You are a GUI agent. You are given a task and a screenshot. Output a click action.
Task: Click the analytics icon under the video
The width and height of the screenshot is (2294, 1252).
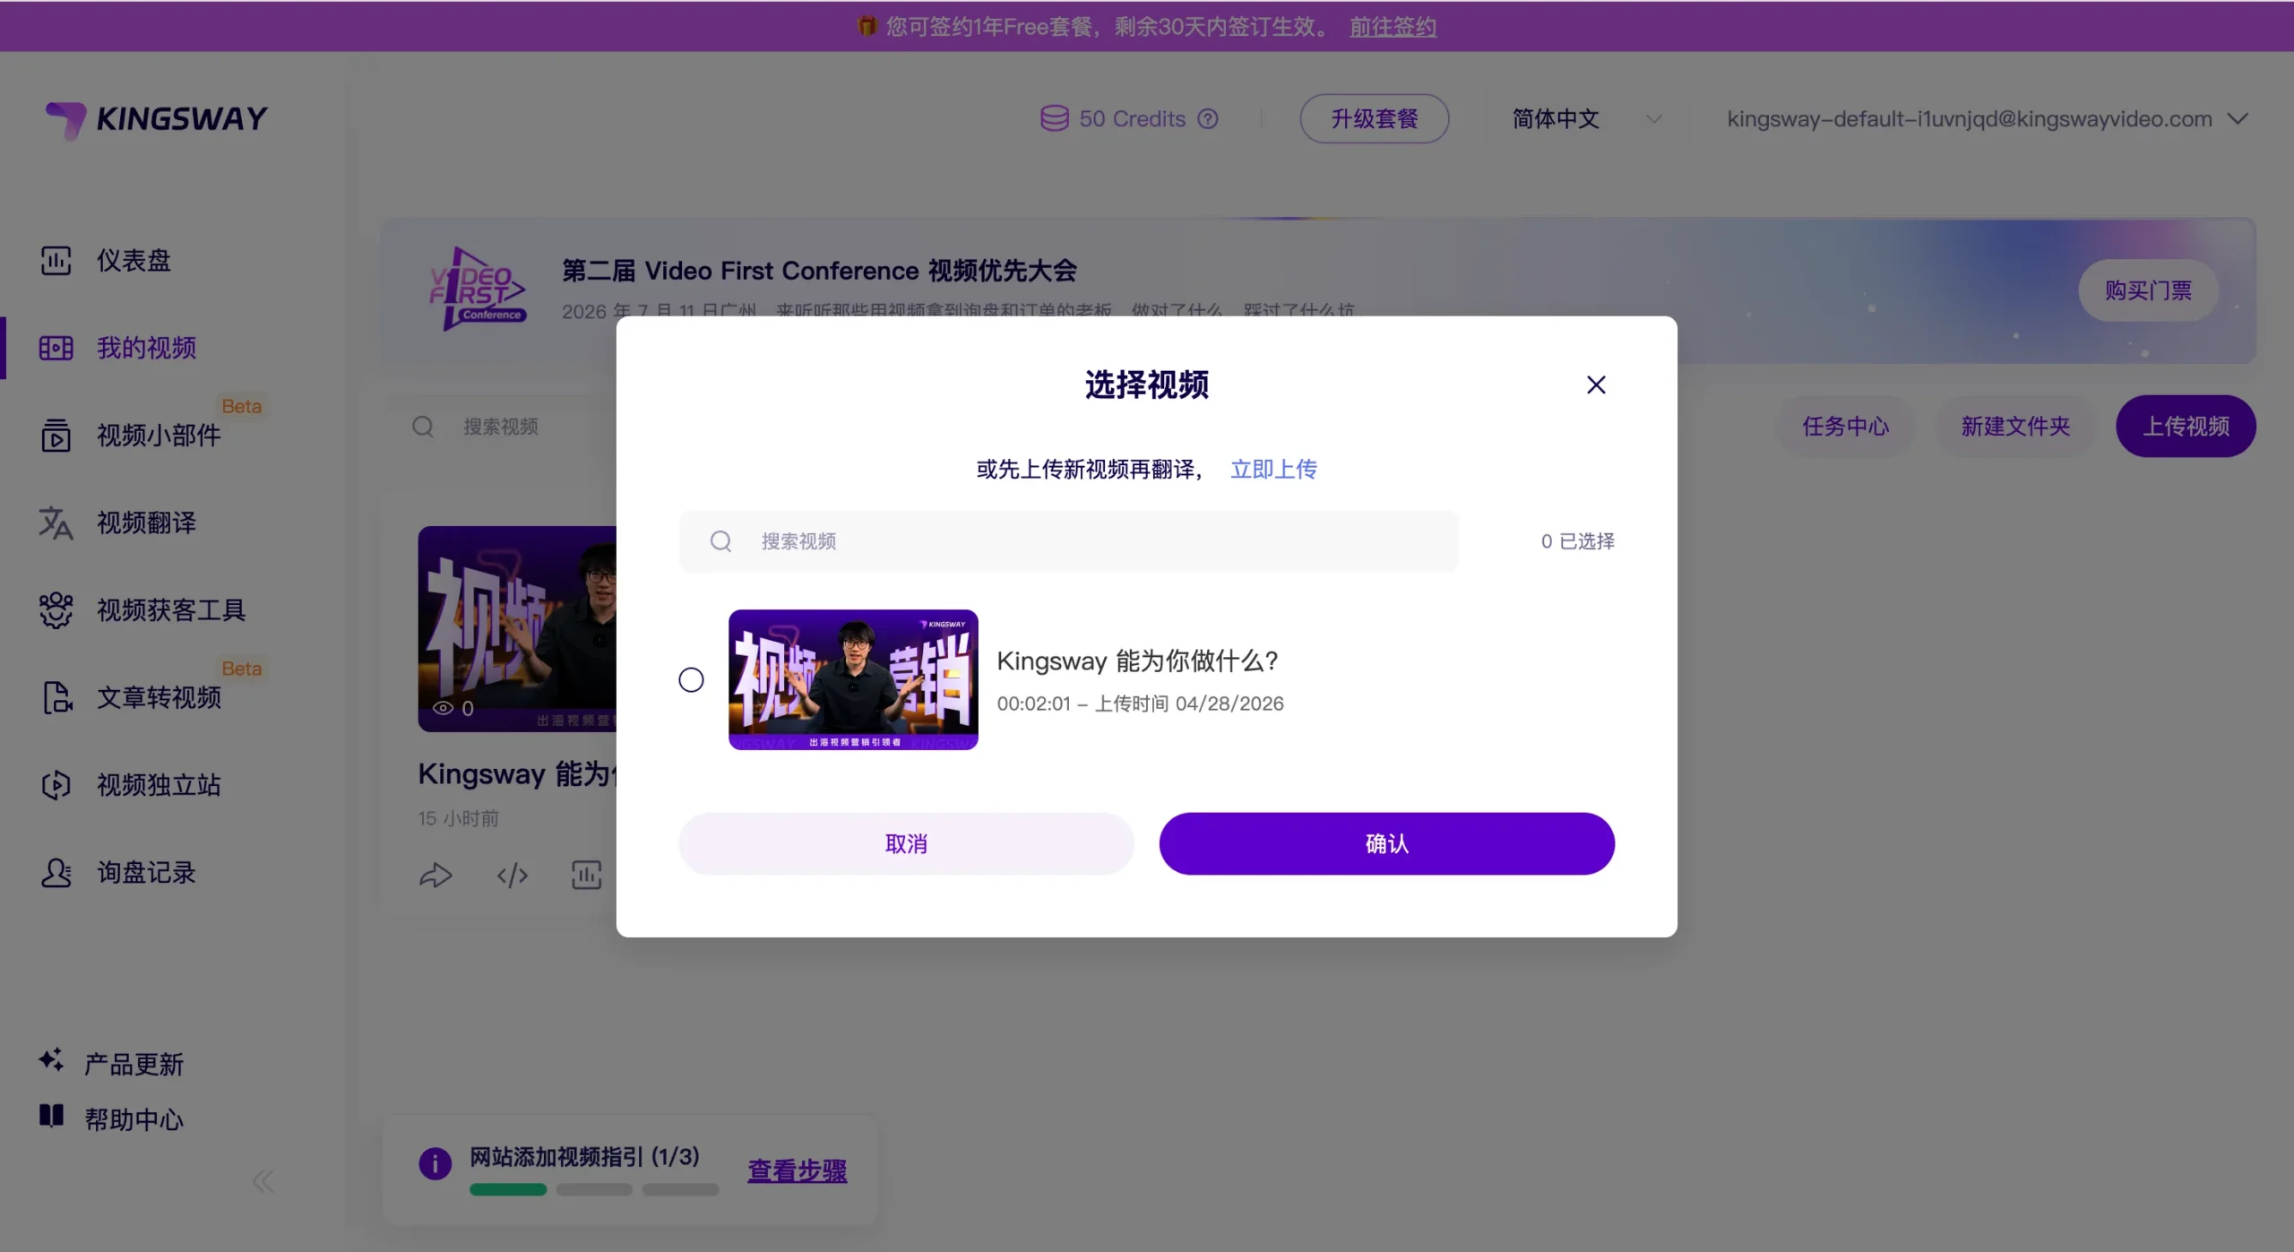[x=587, y=876]
